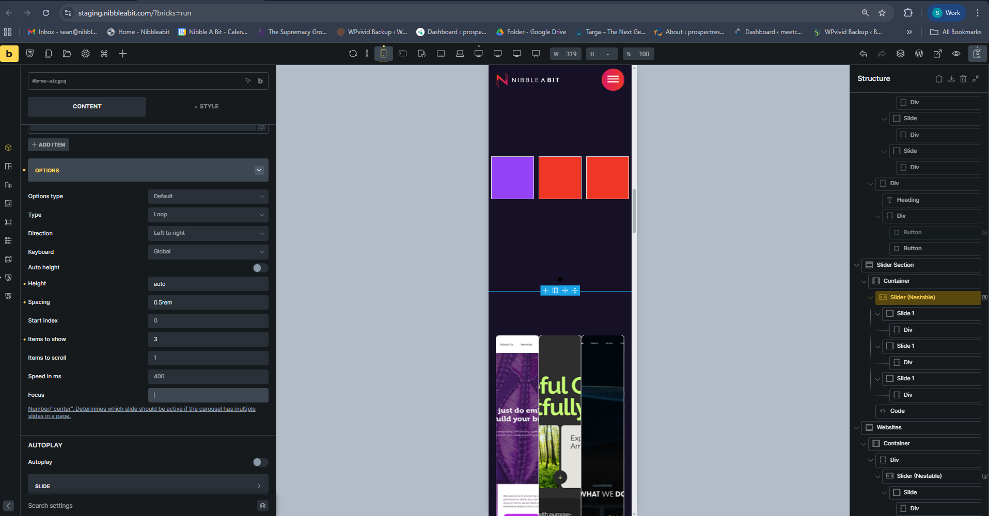Screen dimensions: 989x516
Task: Enable the Auto height toggle
Action: tap(260, 268)
